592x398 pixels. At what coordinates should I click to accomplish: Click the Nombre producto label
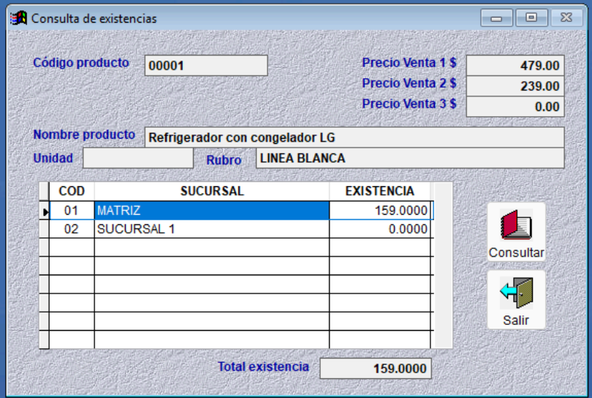click(84, 134)
